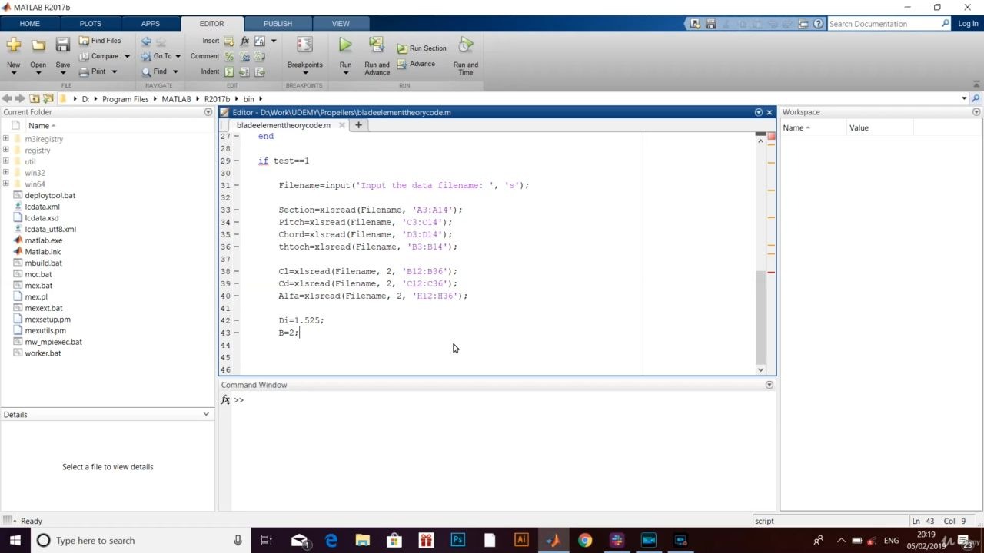The image size is (984, 553).
Task: Select the matlab.exe file
Action: click(x=43, y=240)
